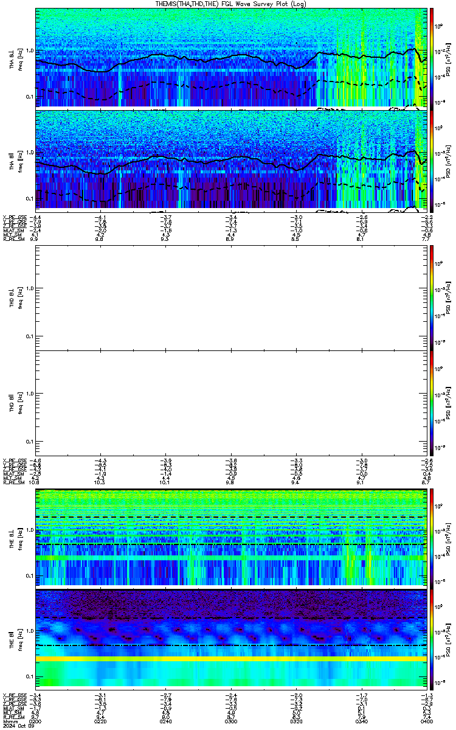
Task: Click the THA B⊥ spectrogram panel
Action: pos(230,58)
